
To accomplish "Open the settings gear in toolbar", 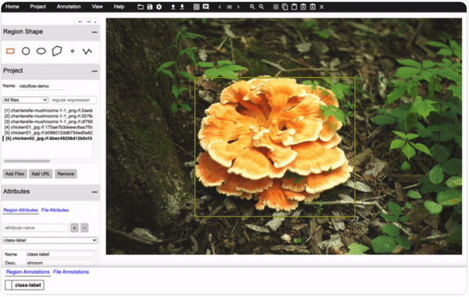I will [159, 6].
